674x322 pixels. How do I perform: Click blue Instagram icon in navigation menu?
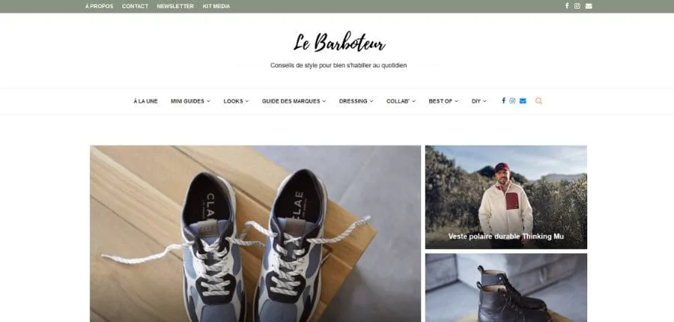click(x=512, y=100)
